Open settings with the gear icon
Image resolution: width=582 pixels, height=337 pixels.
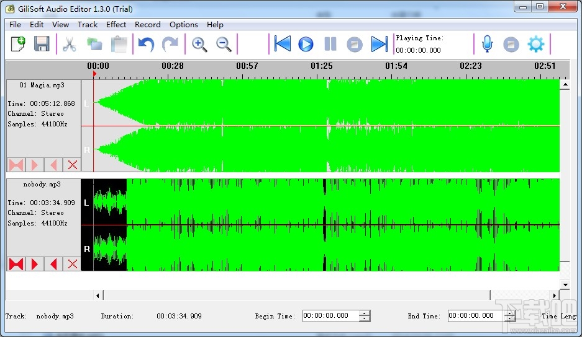(535, 44)
